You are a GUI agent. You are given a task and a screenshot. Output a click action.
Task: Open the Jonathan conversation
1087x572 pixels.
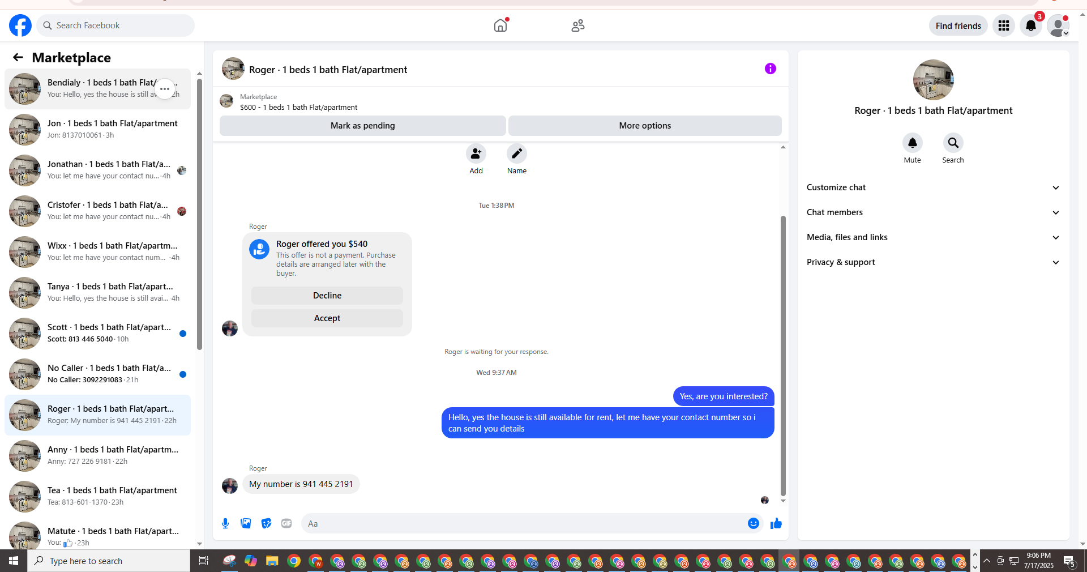[98, 170]
